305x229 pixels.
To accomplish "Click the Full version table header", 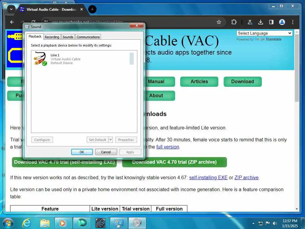I will 169,209.
